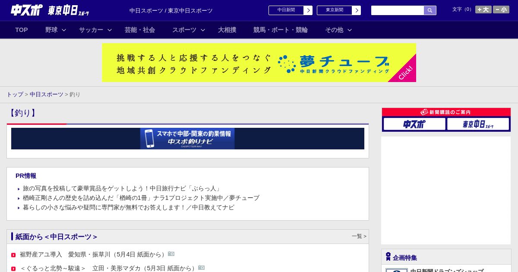Click the arrow beside 東京新聞
This screenshot has width=518, height=272.
coord(357,10)
